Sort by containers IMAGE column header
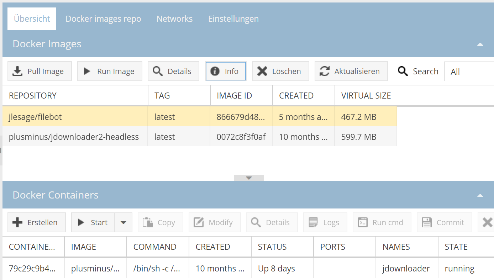The width and height of the screenshot is (494, 280). (x=95, y=247)
